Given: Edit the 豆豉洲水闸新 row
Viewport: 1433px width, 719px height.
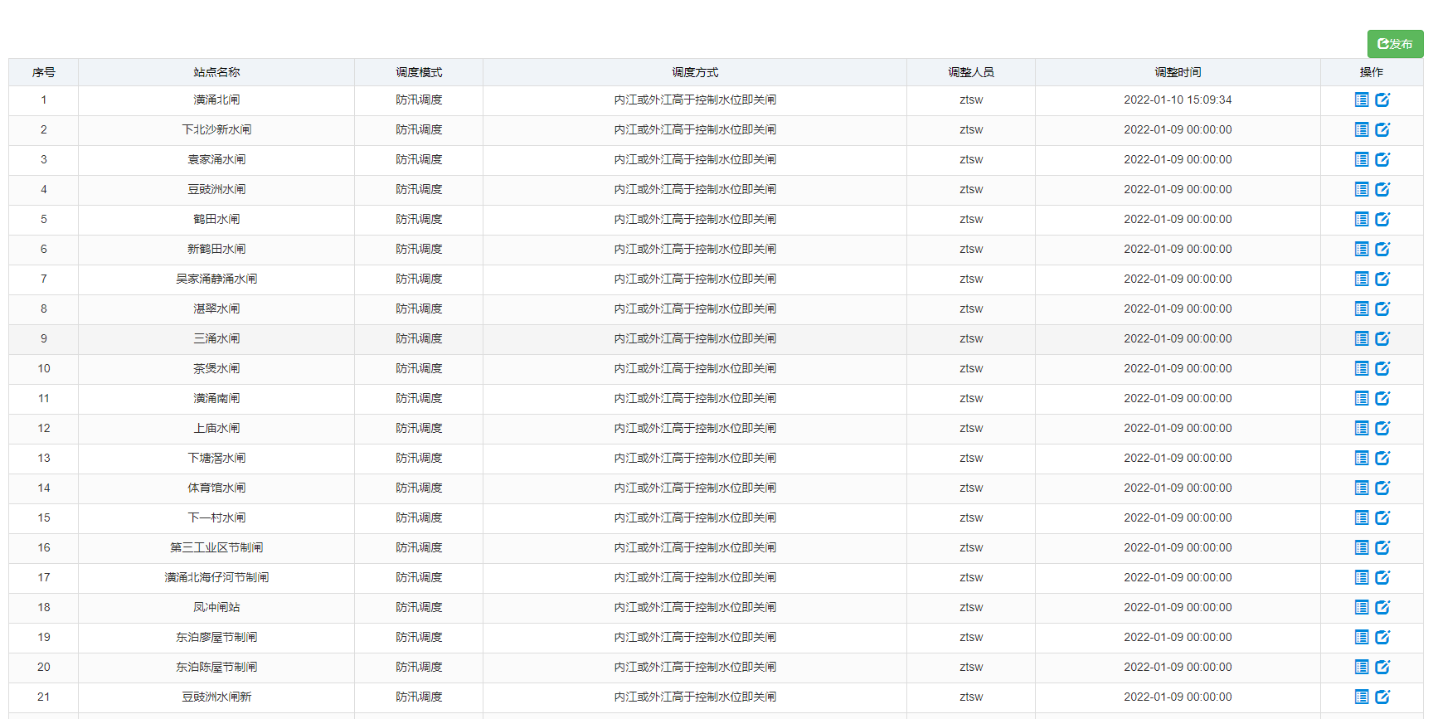Looking at the screenshot, I should pos(1382,697).
